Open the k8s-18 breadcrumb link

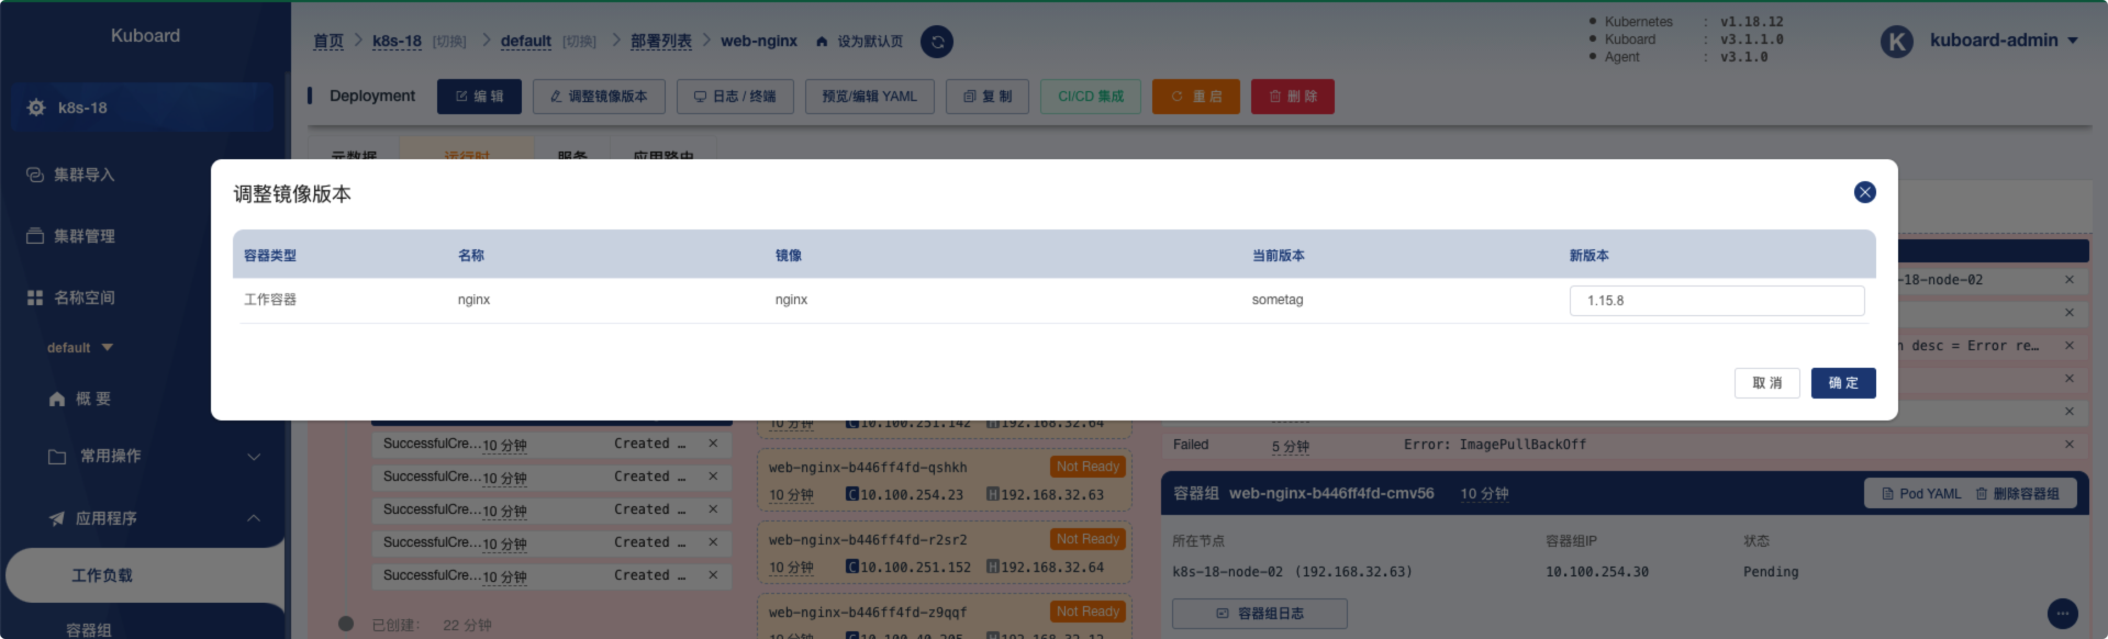396,41
